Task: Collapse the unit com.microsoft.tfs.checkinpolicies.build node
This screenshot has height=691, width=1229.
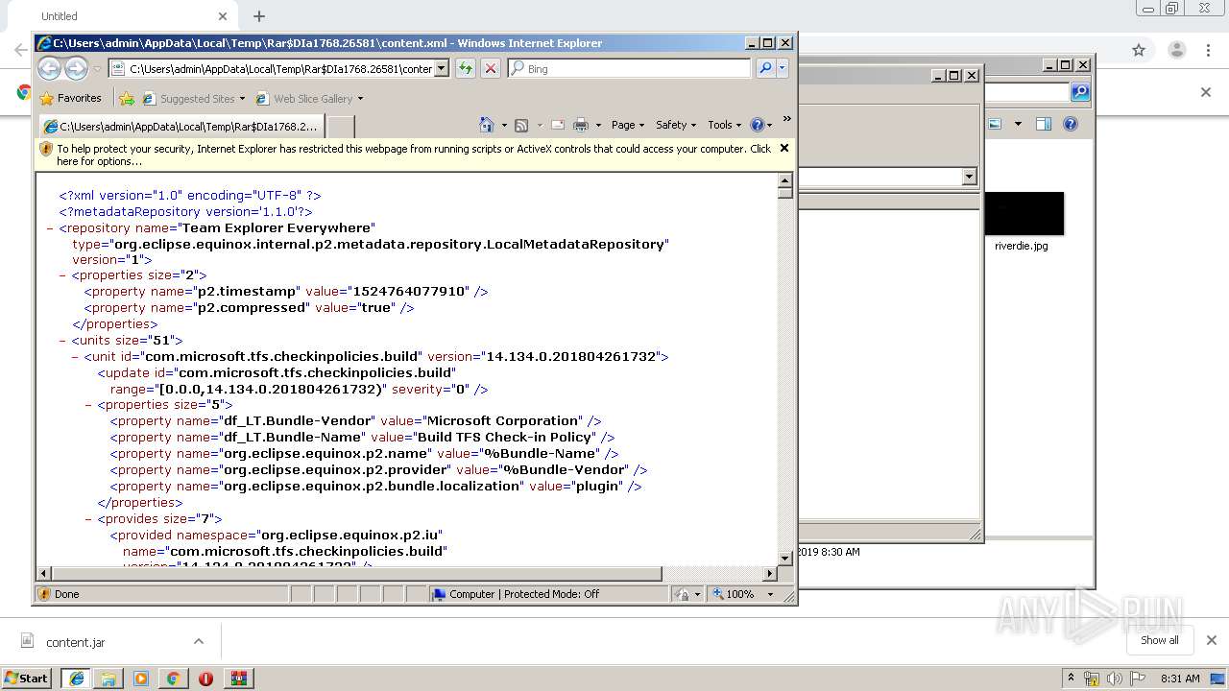Action: coord(75,356)
